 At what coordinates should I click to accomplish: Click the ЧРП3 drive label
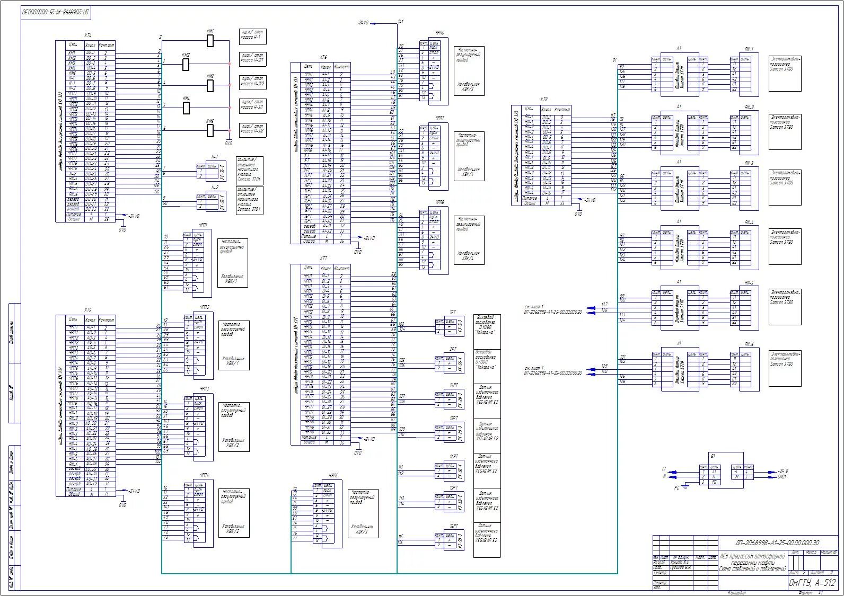(x=205, y=389)
